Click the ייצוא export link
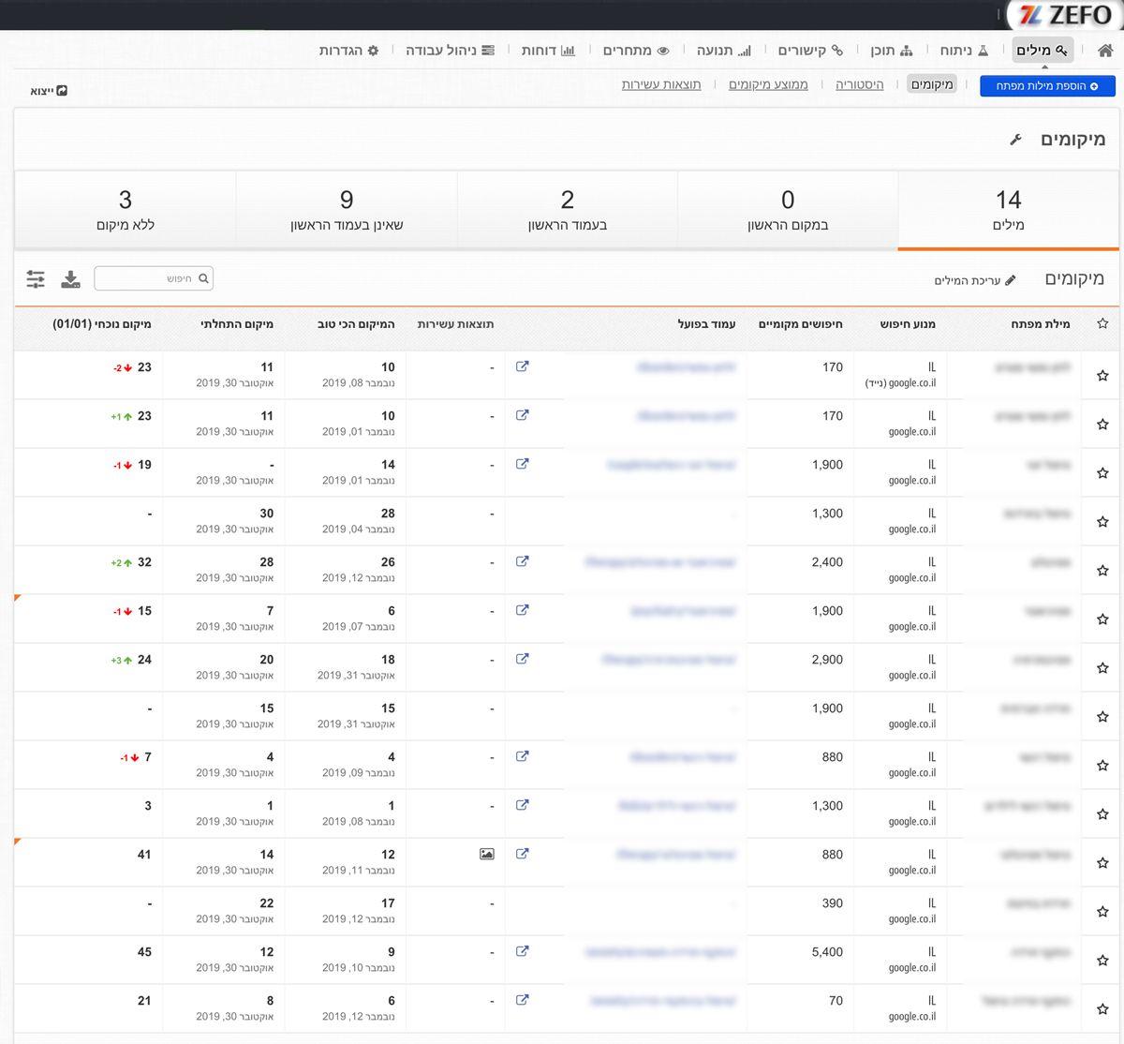 [x=49, y=91]
